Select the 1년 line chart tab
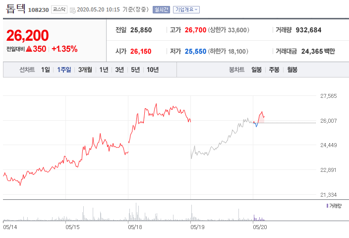Viewport: 349px width, 238px height. 104,70
